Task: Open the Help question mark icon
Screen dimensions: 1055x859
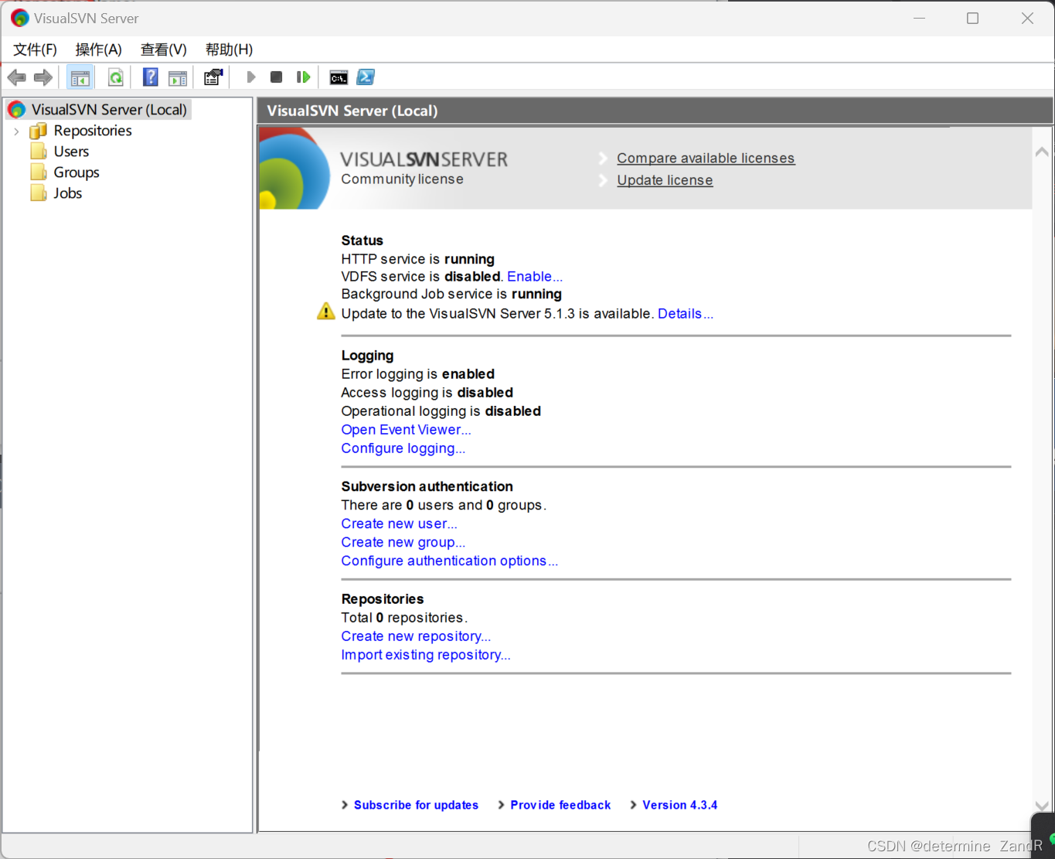Action: (x=151, y=77)
